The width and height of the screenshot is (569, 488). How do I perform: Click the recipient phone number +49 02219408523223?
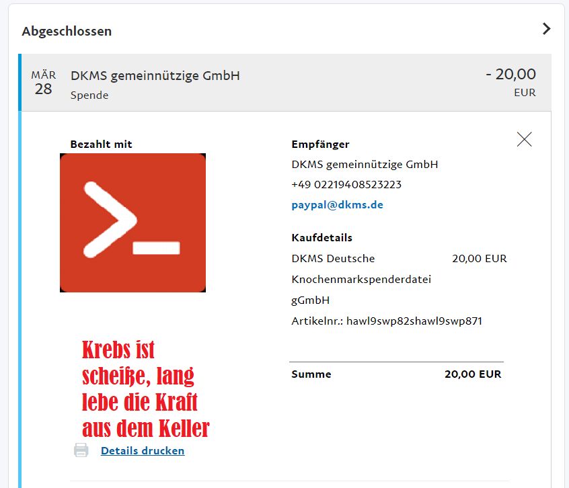pyautogui.click(x=346, y=185)
